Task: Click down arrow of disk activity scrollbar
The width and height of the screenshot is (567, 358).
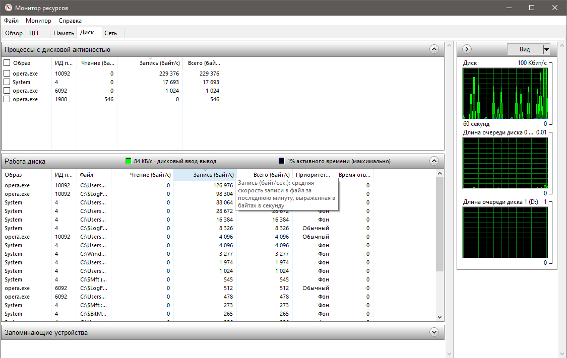Action: [x=439, y=317]
